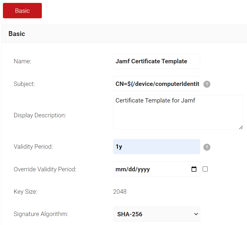247x225 pixels.
Task: Enable the Override Validity Period checkbox
Action: click(205, 169)
